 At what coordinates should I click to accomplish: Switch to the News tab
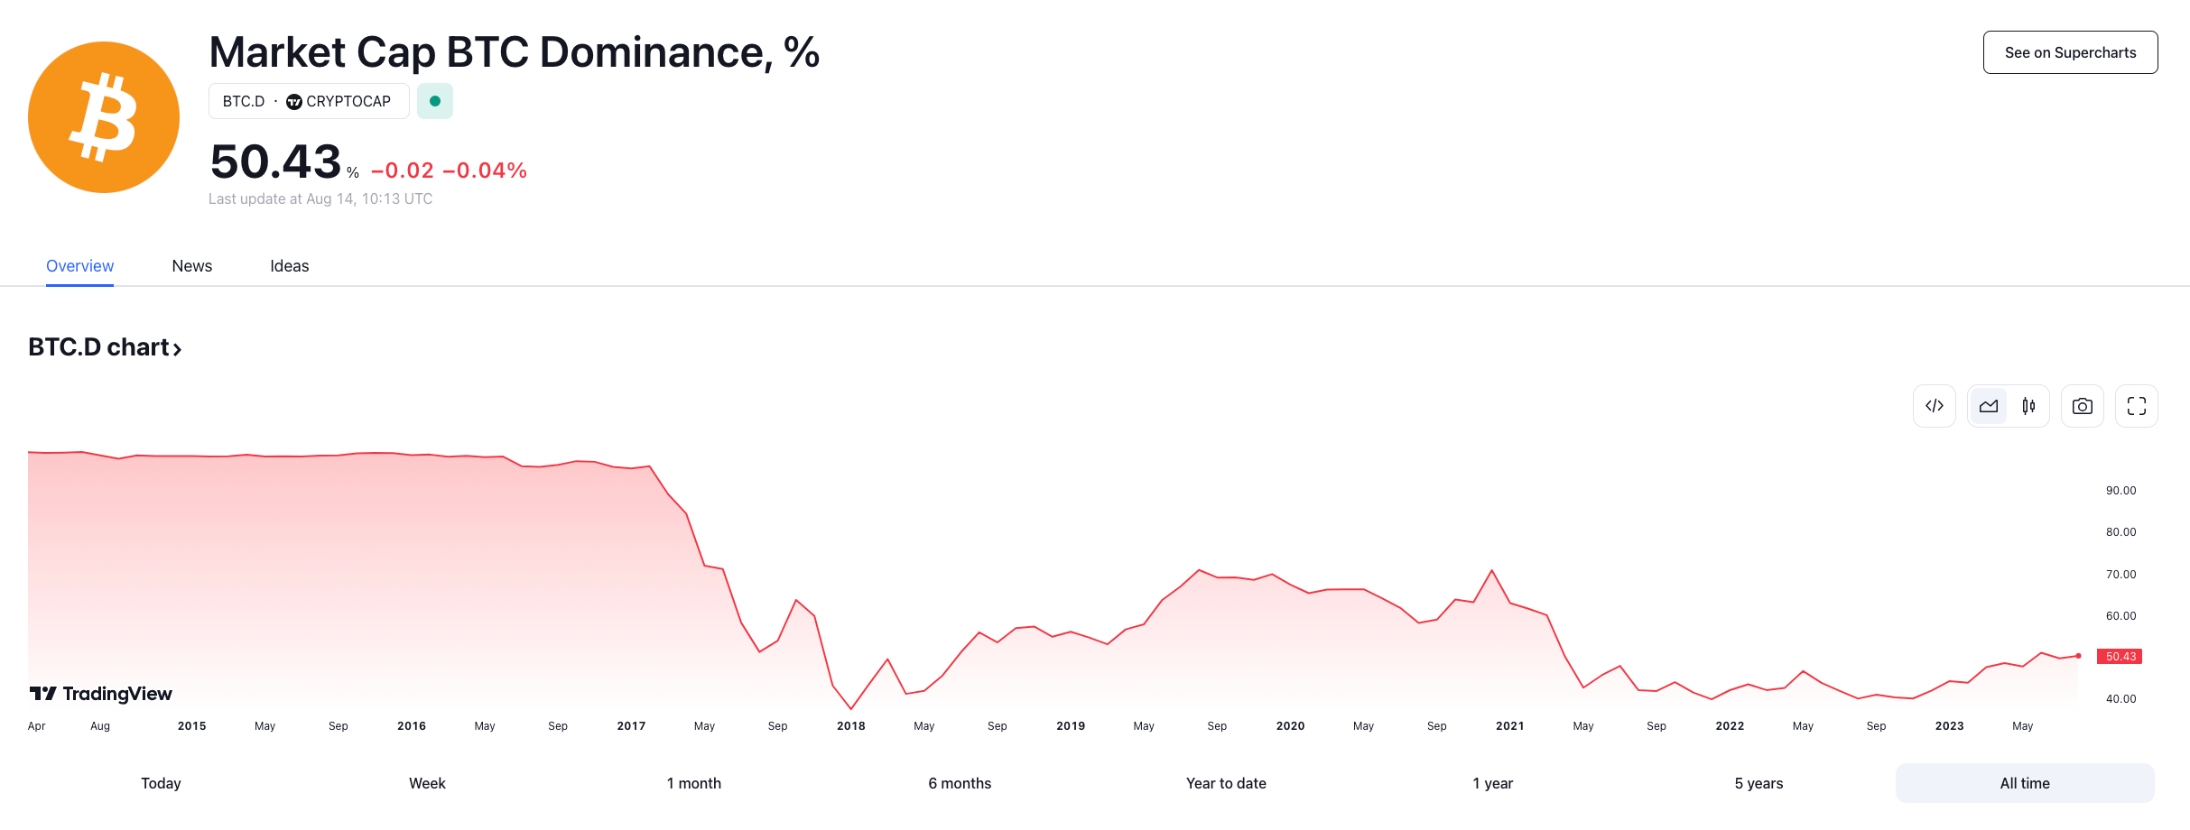(x=191, y=266)
